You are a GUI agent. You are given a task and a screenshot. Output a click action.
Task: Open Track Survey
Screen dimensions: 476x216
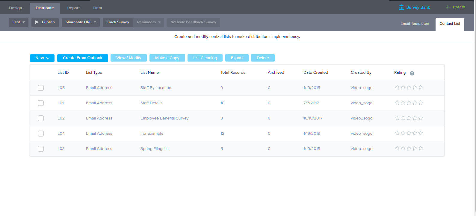click(x=118, y=22)
